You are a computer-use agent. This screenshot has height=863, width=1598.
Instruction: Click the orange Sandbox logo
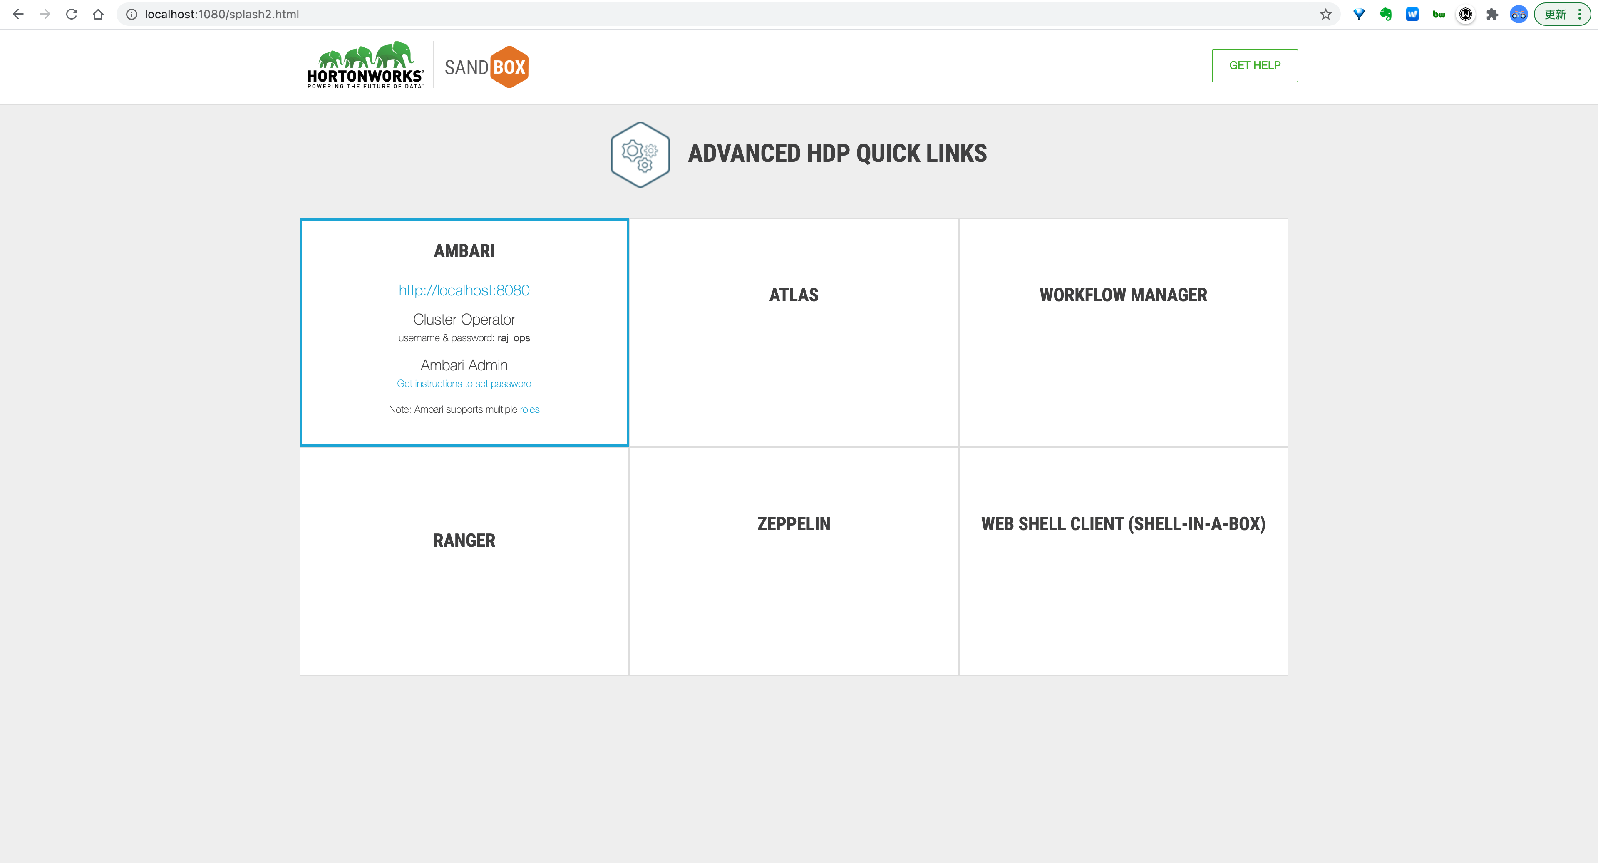pos(486,67)
